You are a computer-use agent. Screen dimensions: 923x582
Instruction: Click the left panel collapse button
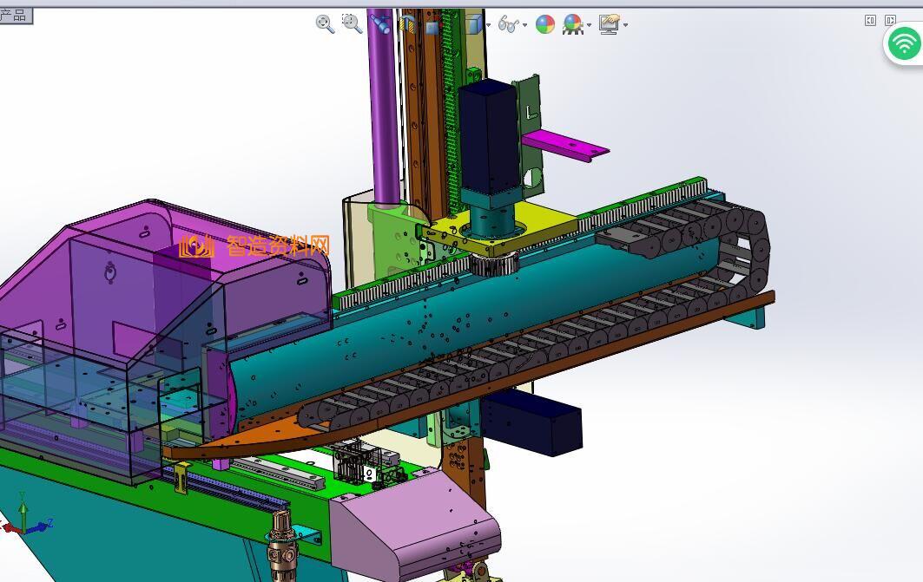[870, 20]
